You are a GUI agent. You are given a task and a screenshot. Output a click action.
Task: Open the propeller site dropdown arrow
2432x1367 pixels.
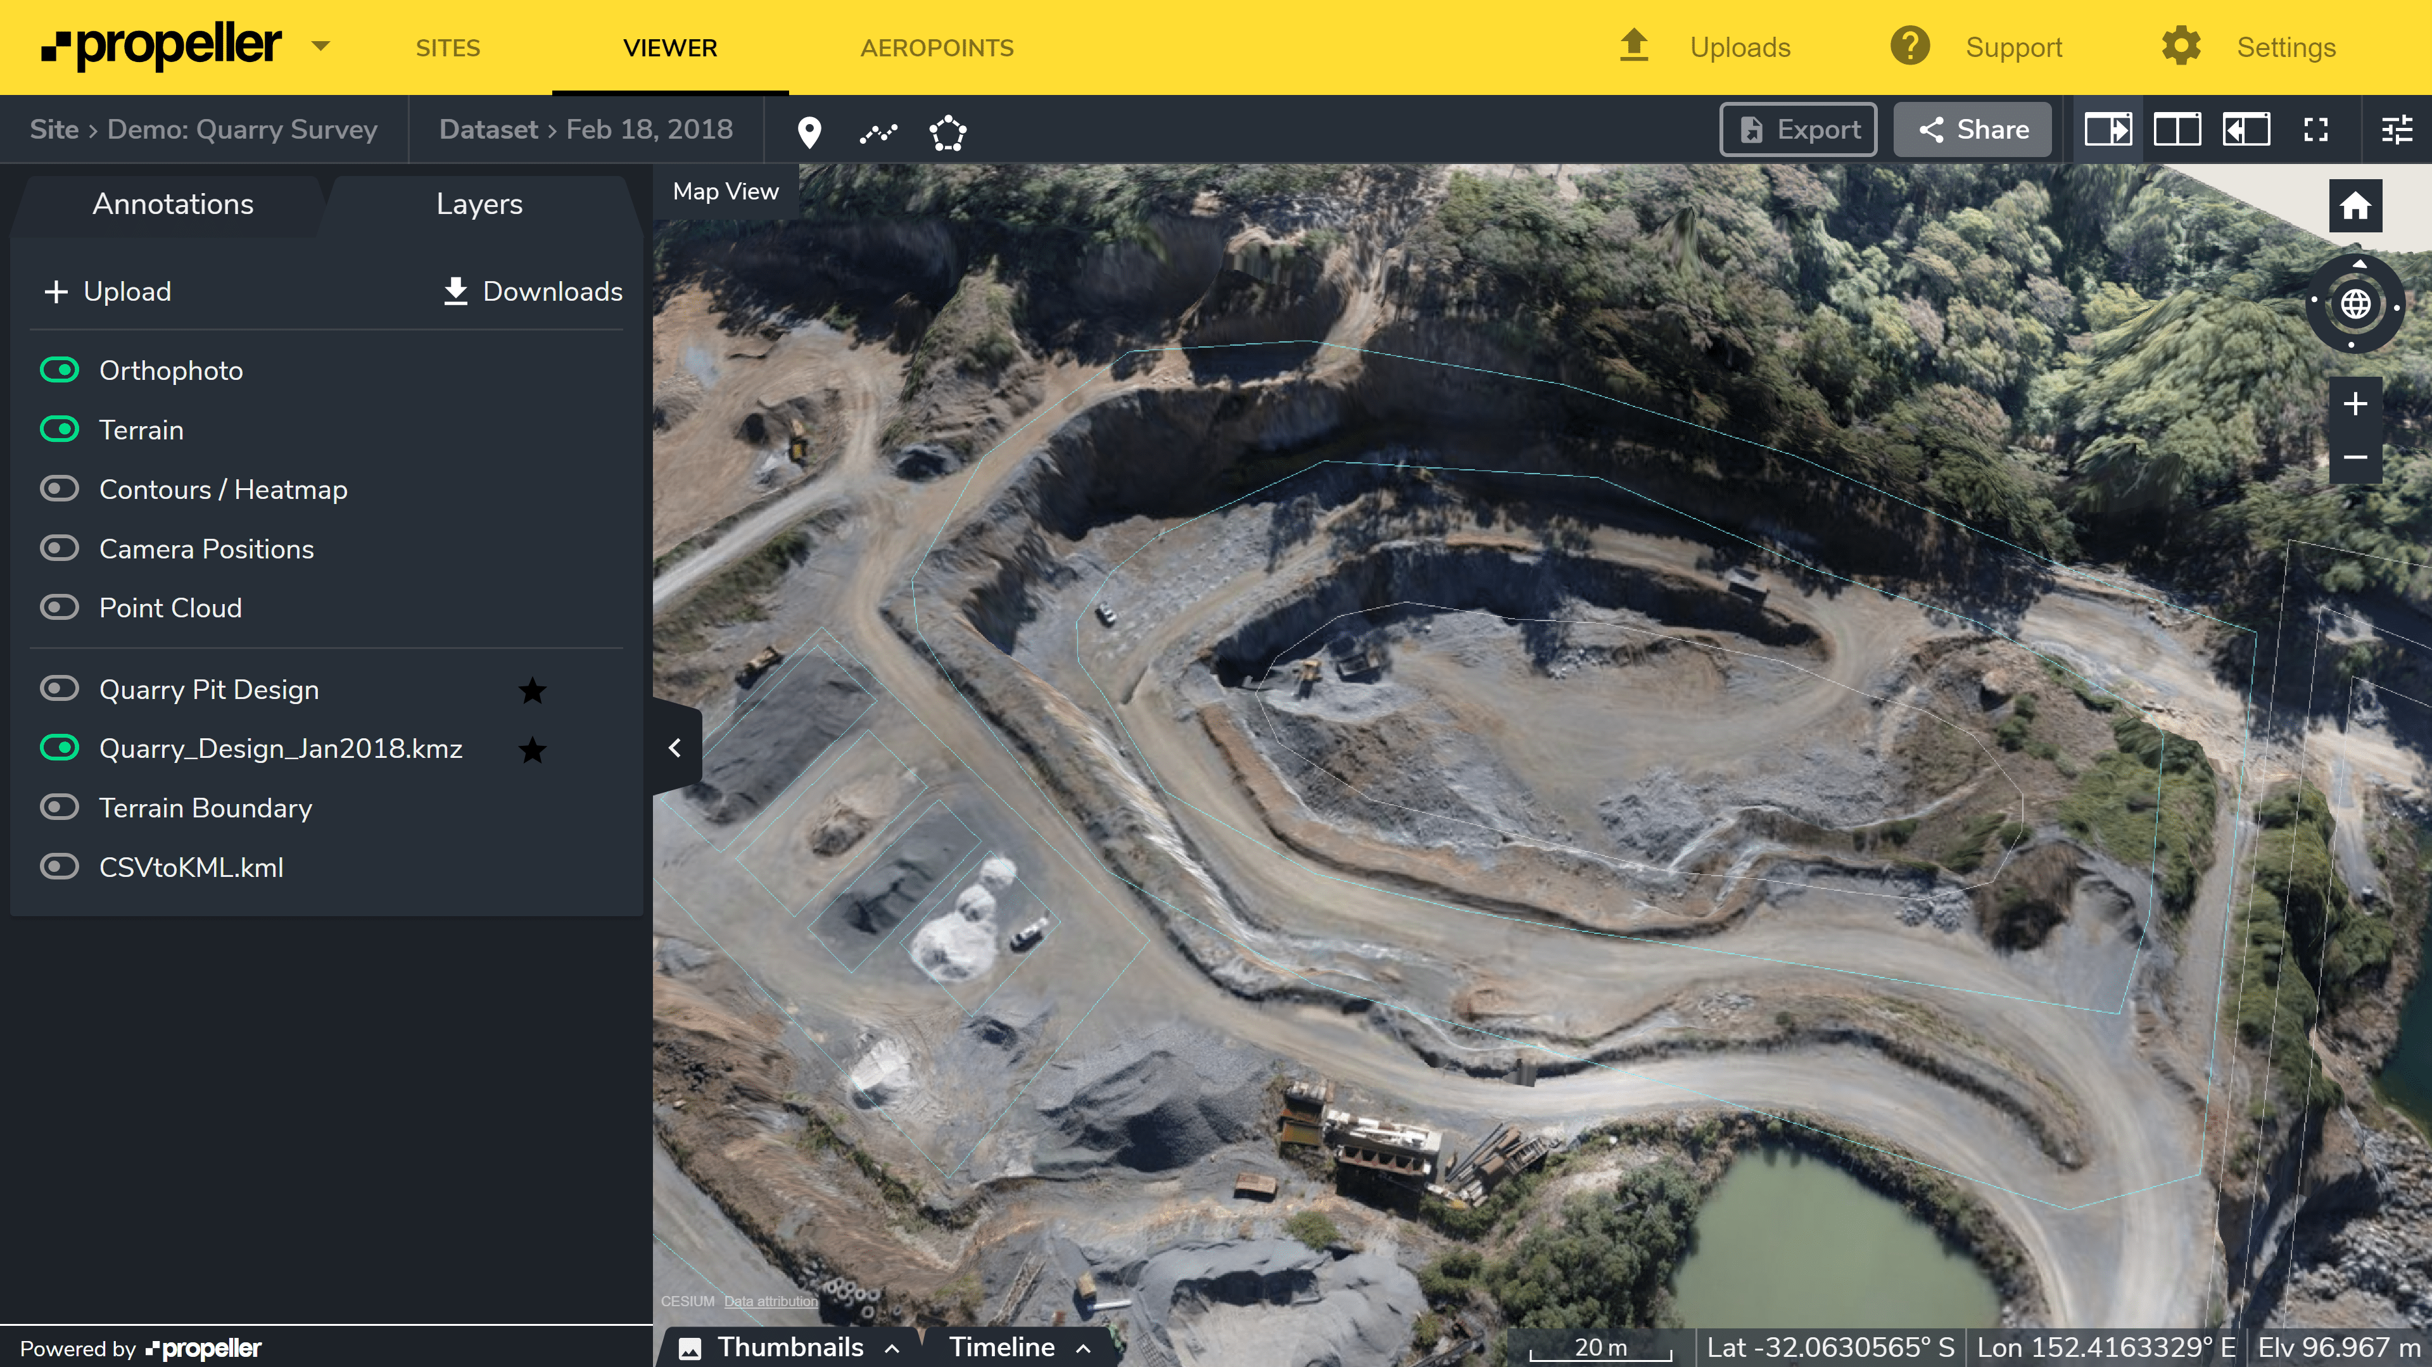click(x=320, y=47)
